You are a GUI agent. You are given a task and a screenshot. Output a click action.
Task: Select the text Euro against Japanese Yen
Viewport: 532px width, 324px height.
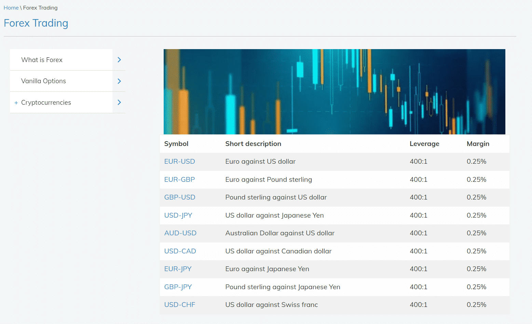(x=267, y=269)
